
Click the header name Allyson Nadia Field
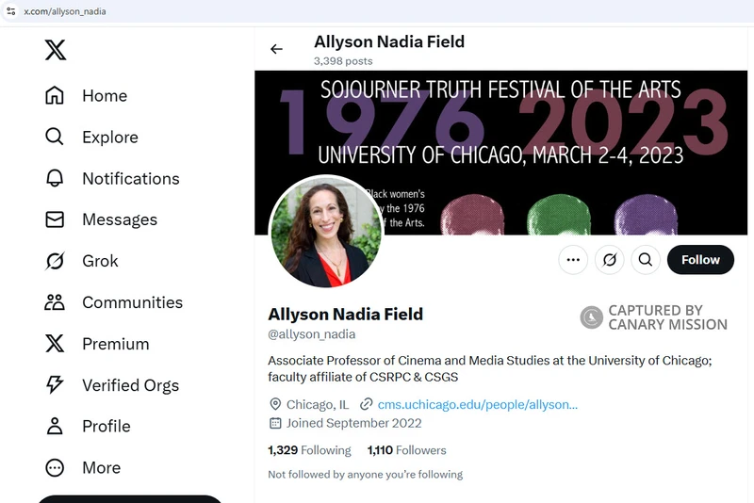click(389, 41)
